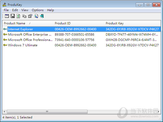This screenshot has width=163, height=122.
Task: Select the Microsoft Office Professional row
Action: pyautogui.click(x=30, y=40)
